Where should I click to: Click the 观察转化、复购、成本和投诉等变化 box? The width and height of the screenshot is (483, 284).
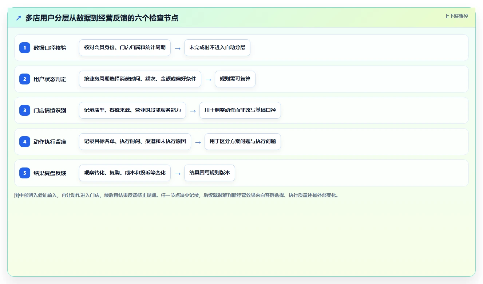[125, 173]
